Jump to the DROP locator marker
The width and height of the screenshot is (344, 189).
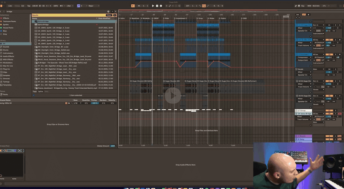point(155,19)
